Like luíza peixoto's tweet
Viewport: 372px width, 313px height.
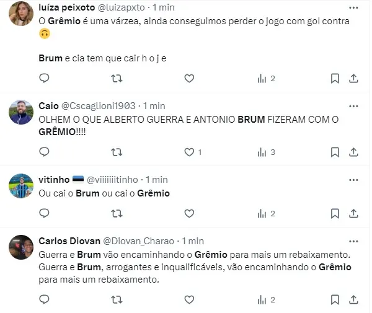(x=188, y=78)
